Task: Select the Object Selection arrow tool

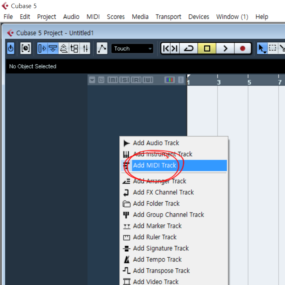Action: click(x=262, y=48)
